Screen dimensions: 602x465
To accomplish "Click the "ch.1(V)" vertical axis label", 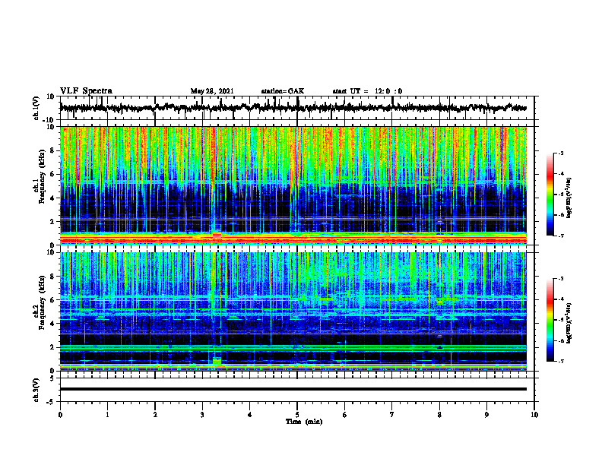I will 36,108.
